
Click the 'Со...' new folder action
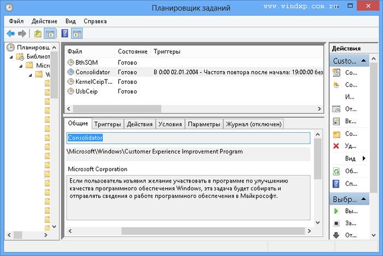[x=345, y=134]
